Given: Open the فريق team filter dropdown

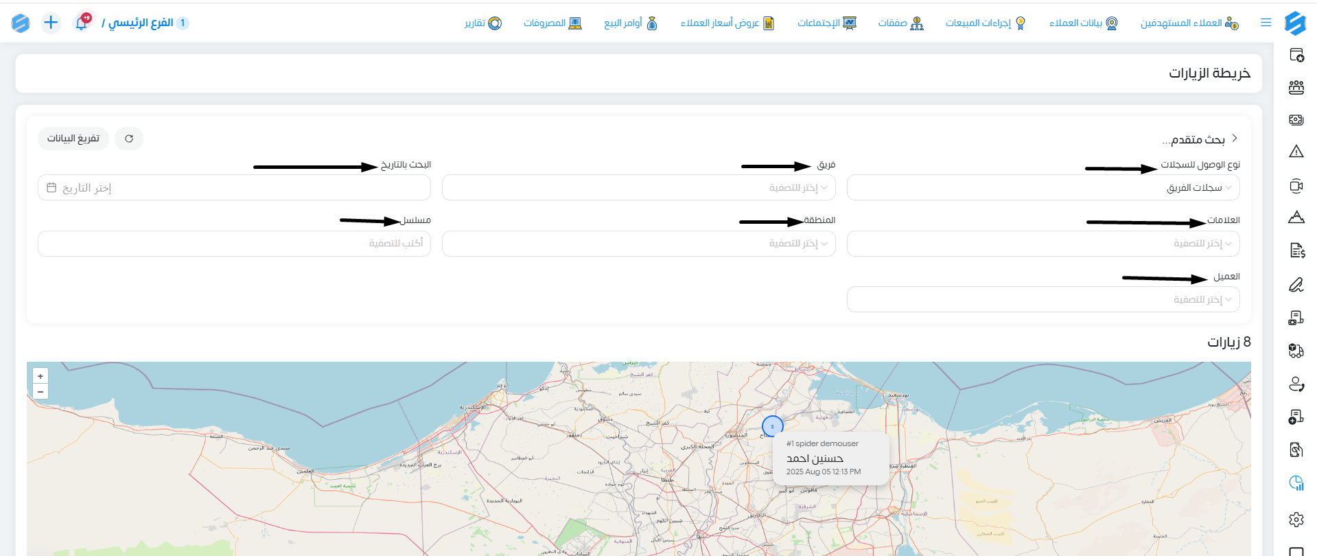Looking at the screenshot, I should (638, 187).
